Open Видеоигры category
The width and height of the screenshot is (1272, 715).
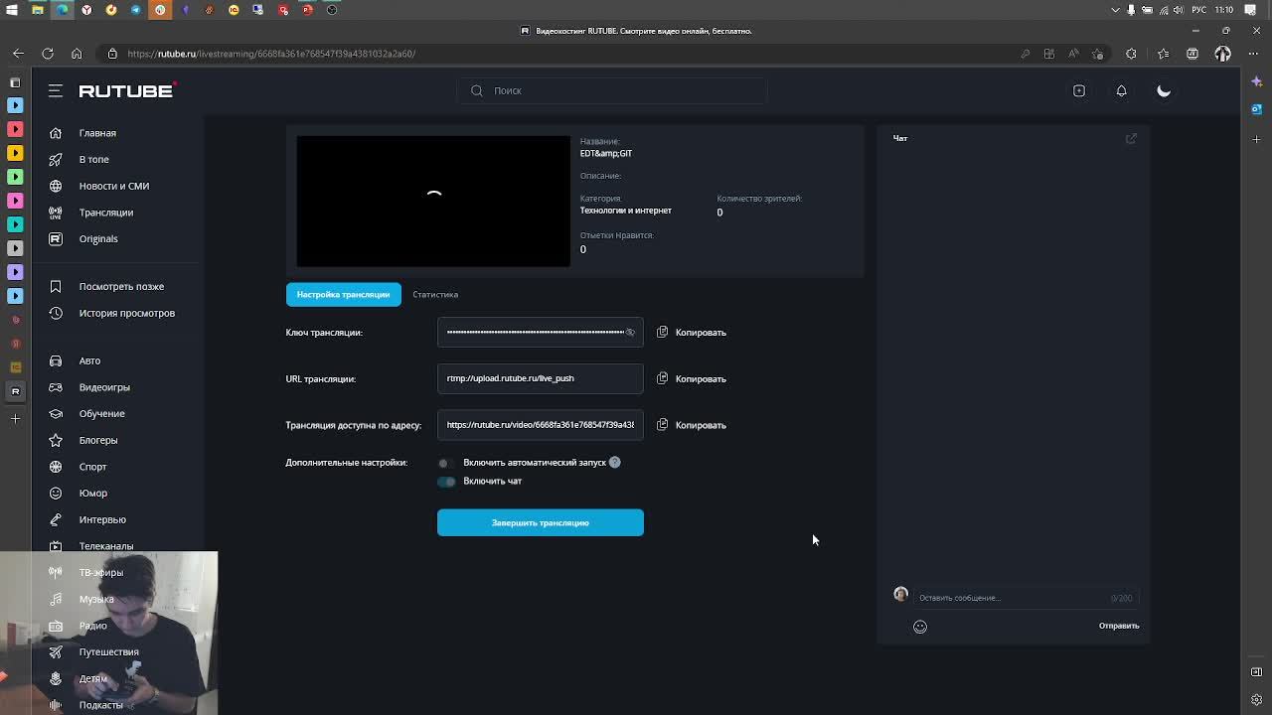(104, 387)
